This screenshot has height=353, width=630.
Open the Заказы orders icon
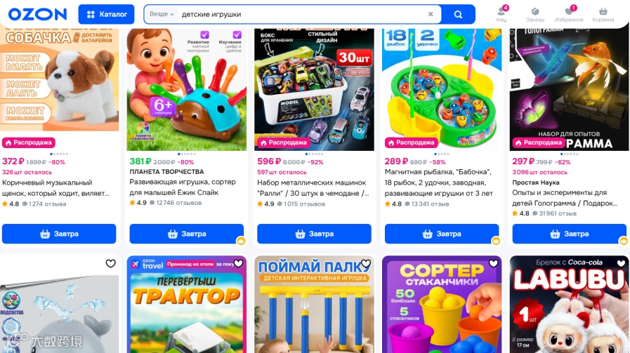[534, 15]
